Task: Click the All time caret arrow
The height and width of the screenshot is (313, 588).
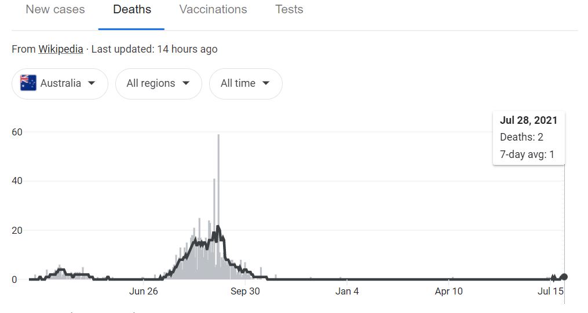Action: click(266, 83)
